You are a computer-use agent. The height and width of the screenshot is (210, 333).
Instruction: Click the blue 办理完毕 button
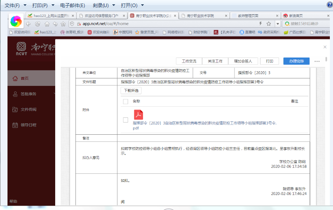tap(296, 61)
